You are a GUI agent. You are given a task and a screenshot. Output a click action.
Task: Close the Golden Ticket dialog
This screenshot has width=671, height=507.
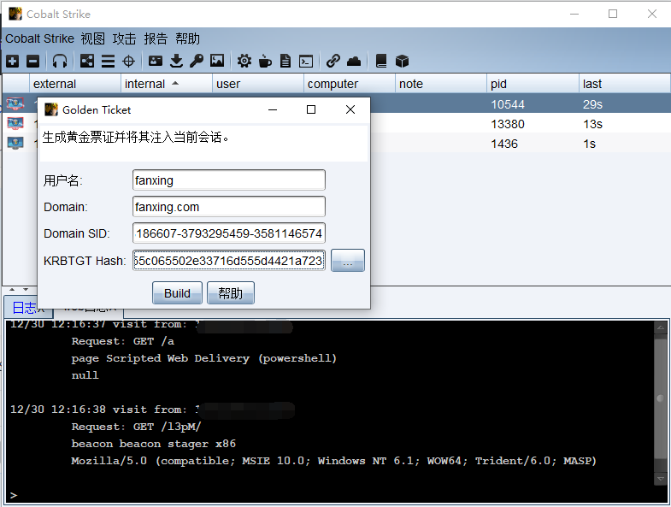(x=350, y=109)
